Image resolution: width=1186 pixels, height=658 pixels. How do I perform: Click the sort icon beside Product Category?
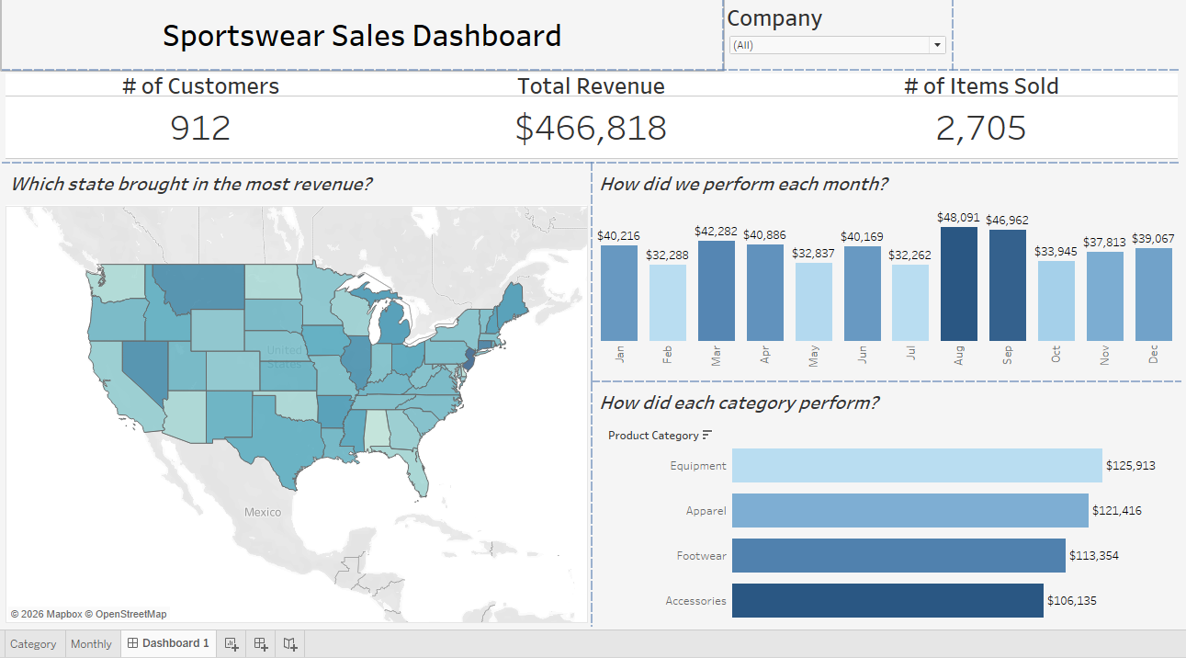click(709, 435)
